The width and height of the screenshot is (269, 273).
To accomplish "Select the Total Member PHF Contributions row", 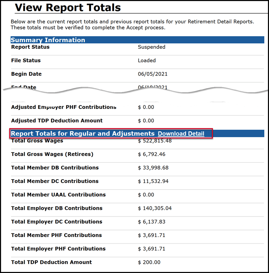I will [x=101, y=235].
